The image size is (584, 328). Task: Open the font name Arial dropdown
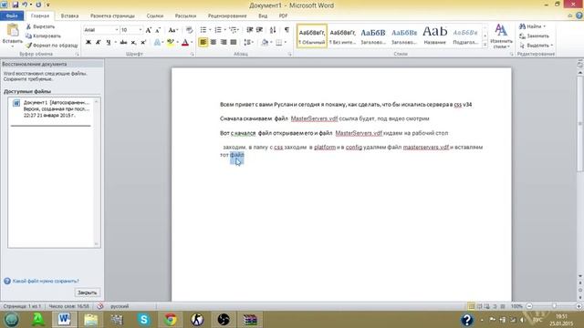(116, 30)
